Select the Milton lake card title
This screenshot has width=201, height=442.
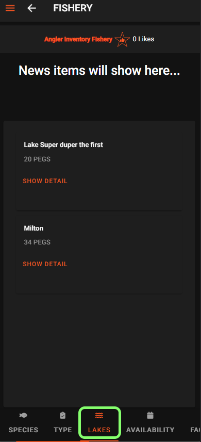point(34,228)
